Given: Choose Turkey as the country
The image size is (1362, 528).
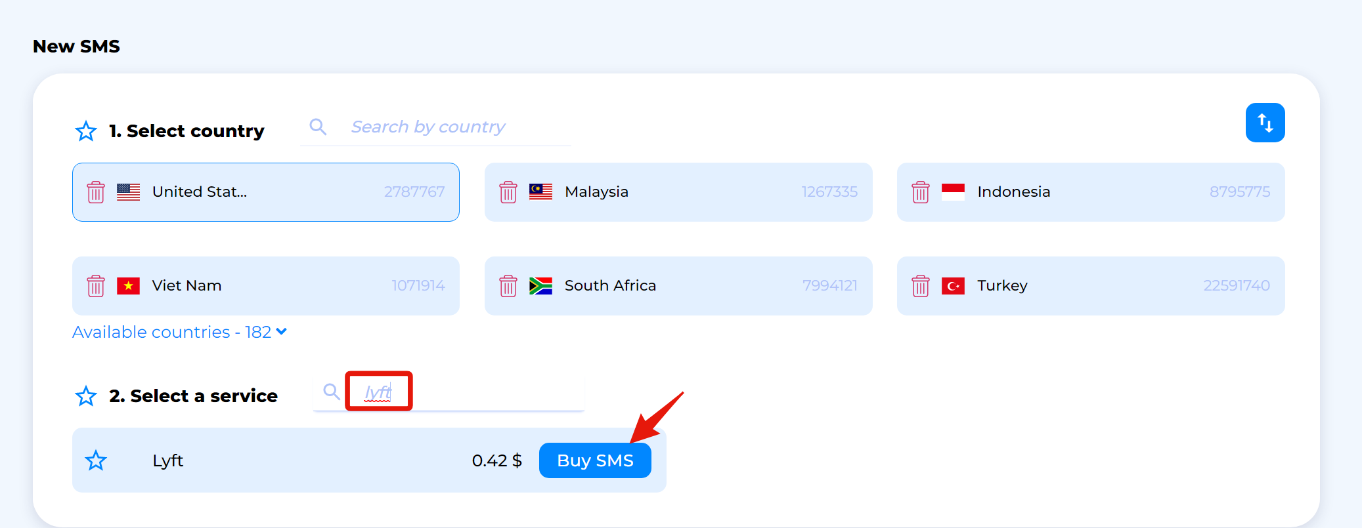Looking at the screenshot, I should (x=1091, y=286).
